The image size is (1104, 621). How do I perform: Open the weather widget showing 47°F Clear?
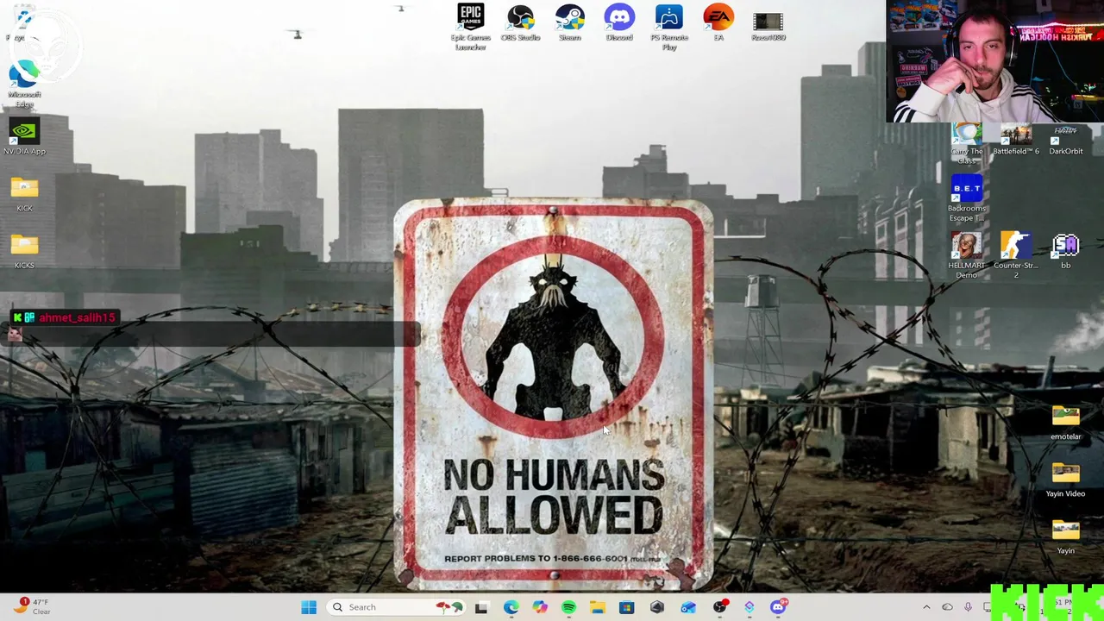click(x=33, y=606)
